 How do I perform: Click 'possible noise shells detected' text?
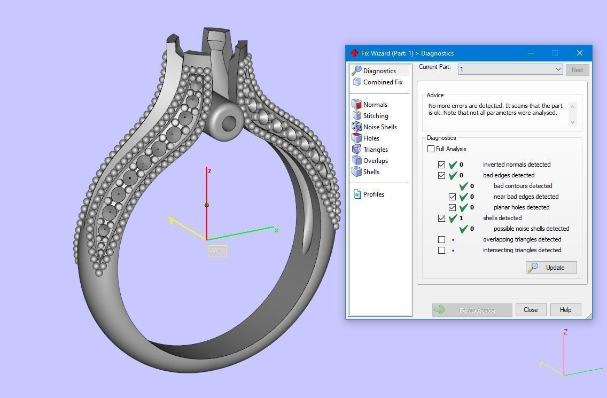tap(531, 229)
